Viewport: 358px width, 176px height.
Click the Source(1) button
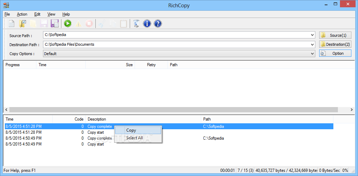click(335, 35)
